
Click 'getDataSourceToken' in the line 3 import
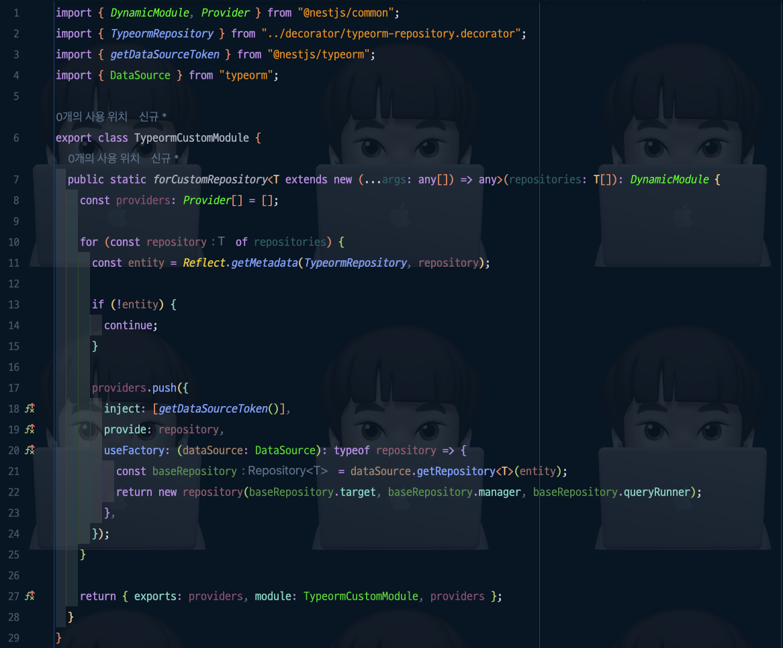pyautogui.click(x=165, y=54)
